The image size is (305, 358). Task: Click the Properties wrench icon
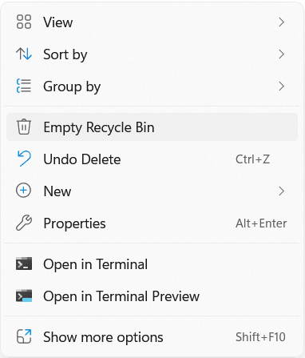tap(24, 223)
